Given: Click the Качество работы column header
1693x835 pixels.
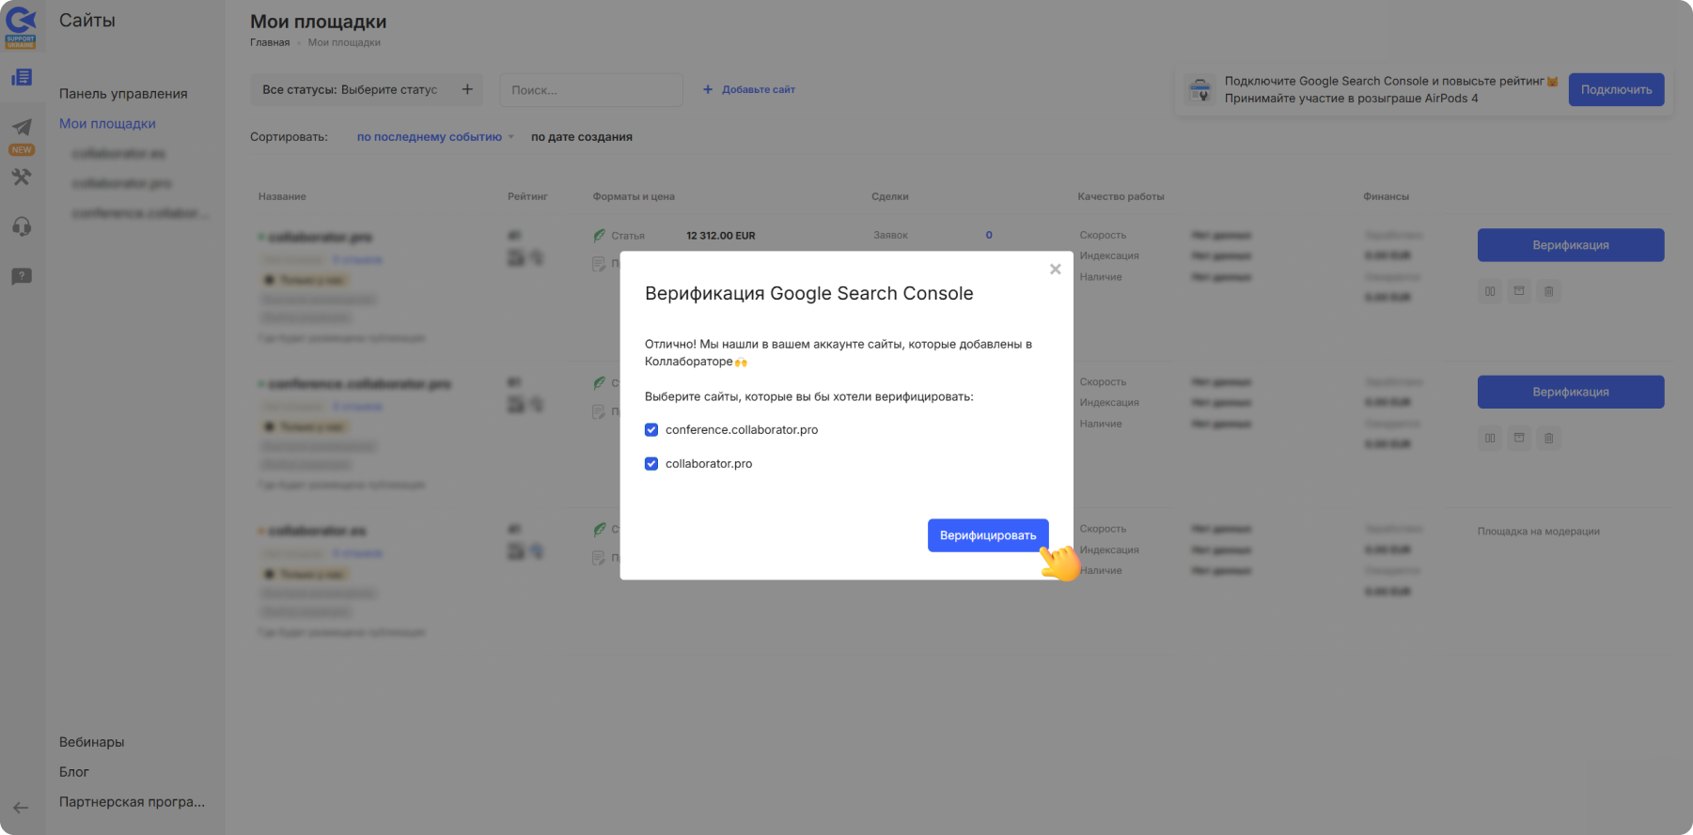Looking at the screenshot, I should pyautogui.click(x=1121, y=196).
